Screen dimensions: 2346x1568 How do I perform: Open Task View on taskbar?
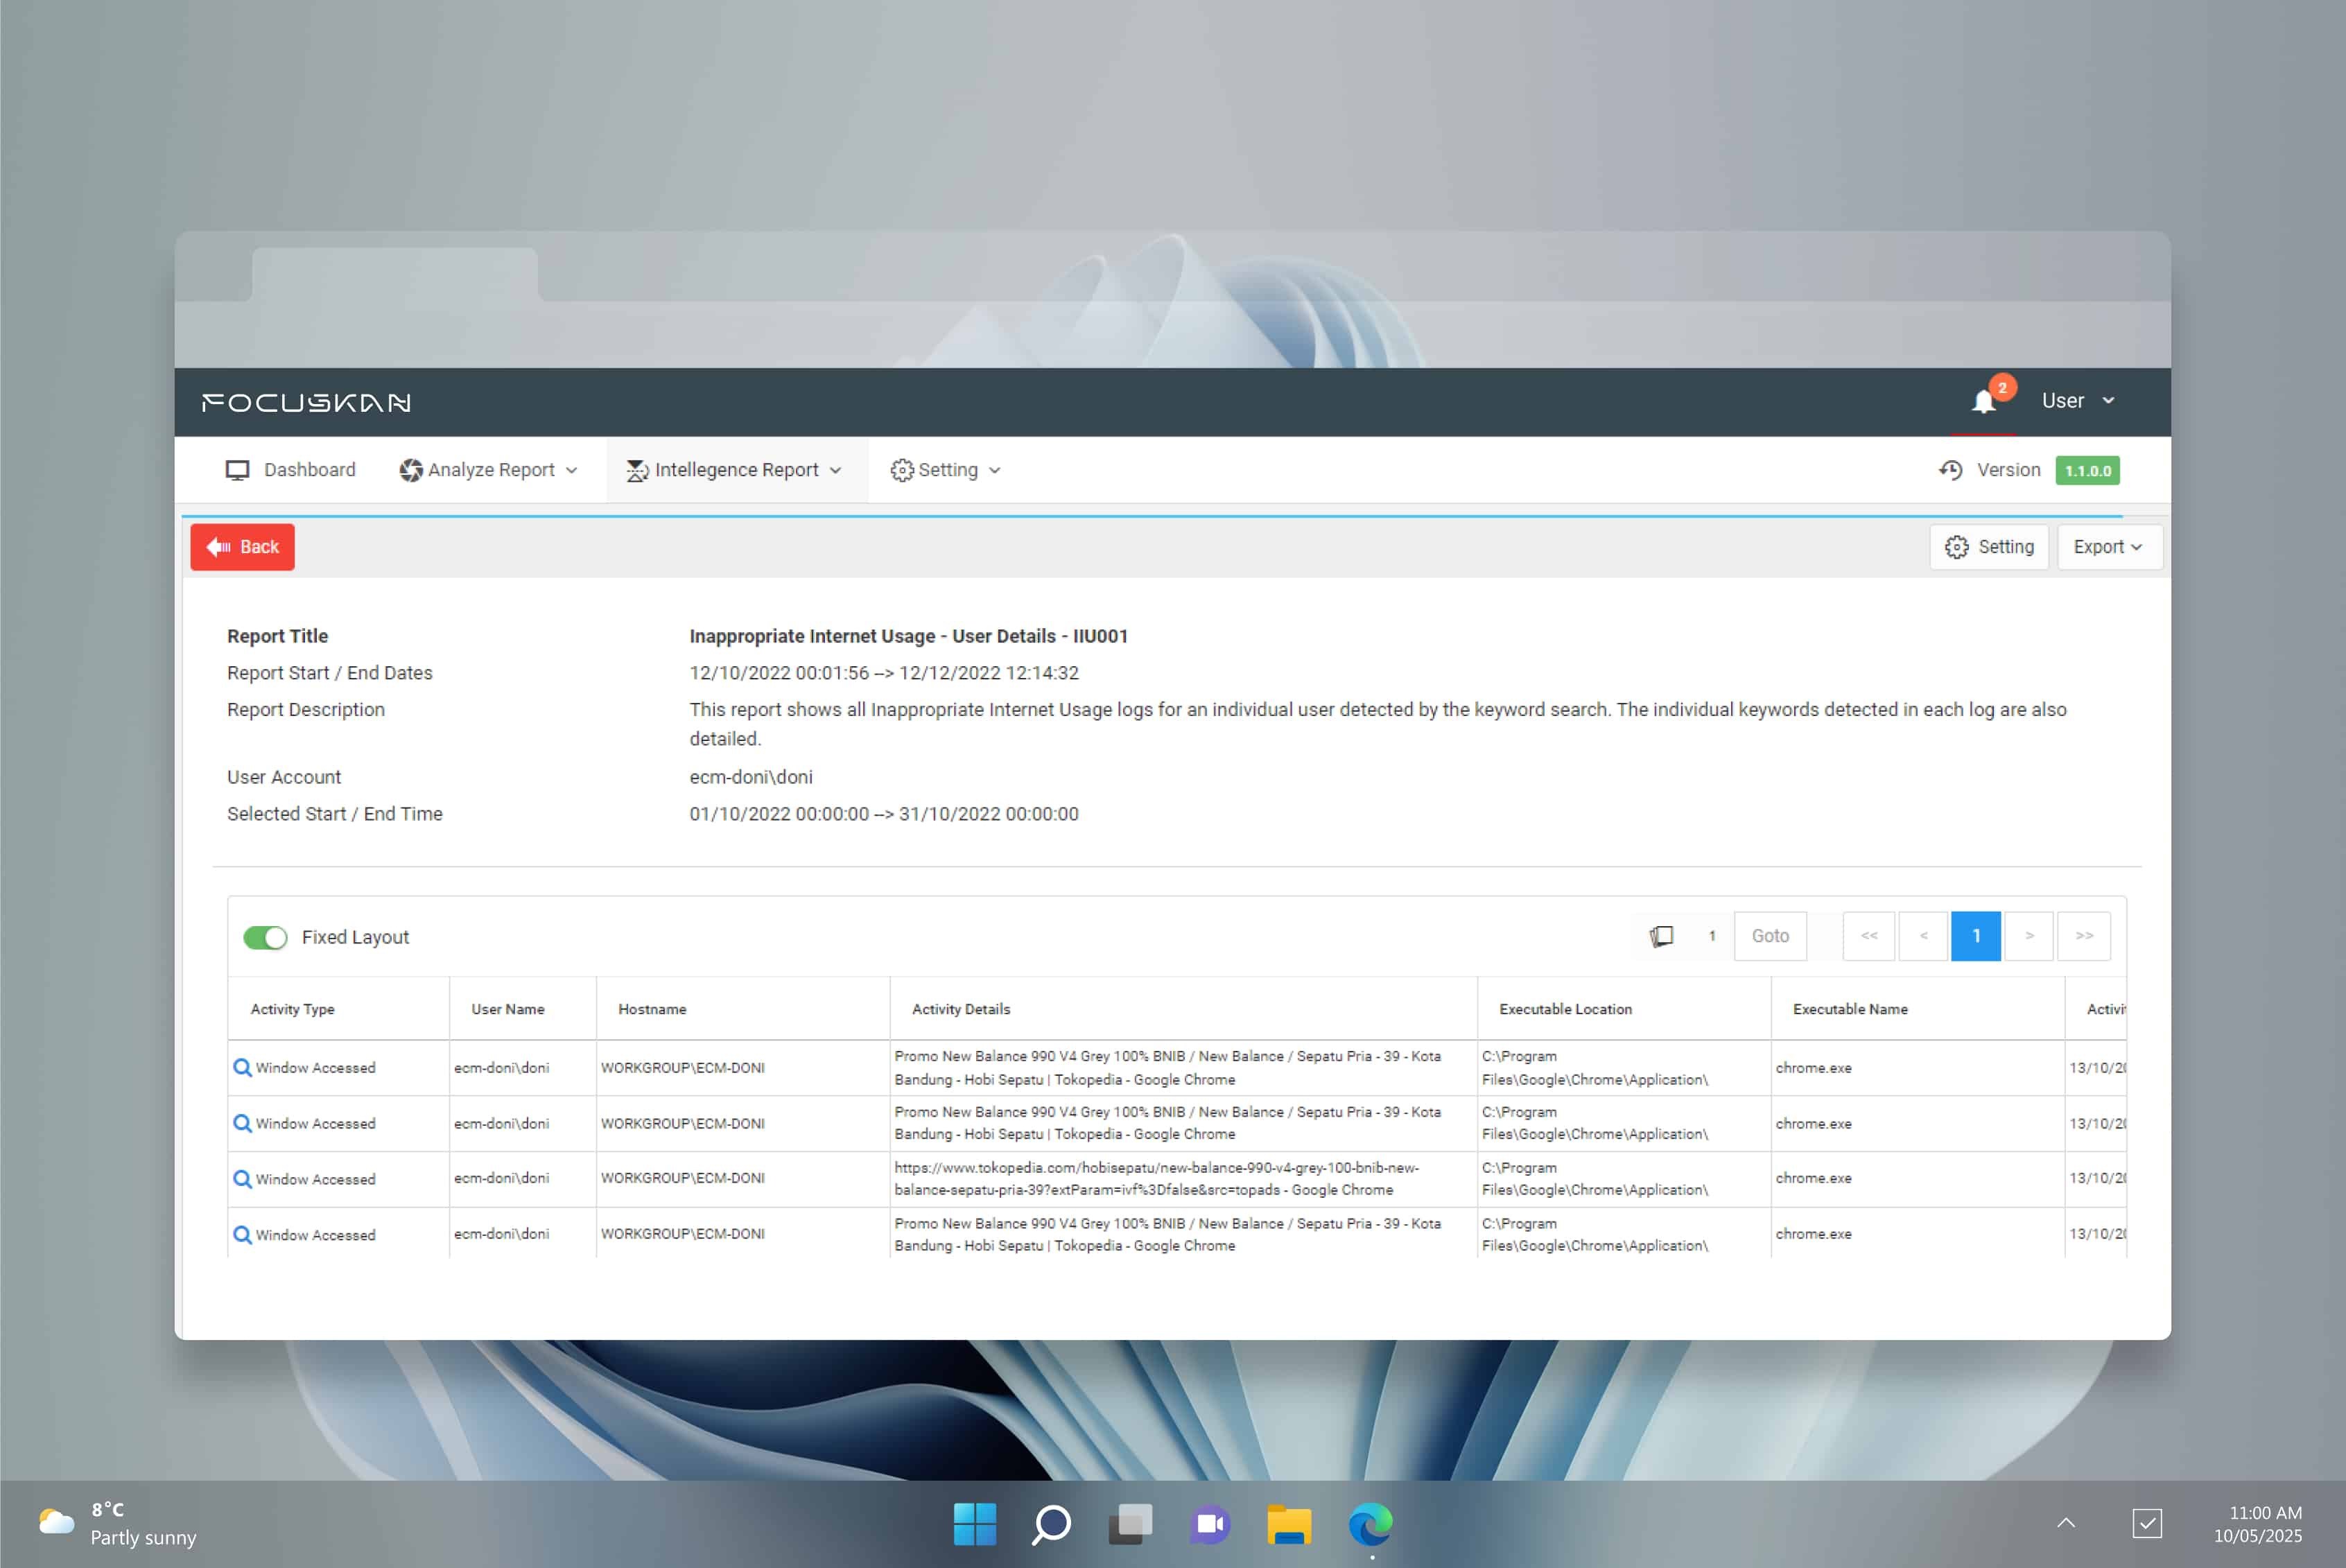tap(1131, 1524)
